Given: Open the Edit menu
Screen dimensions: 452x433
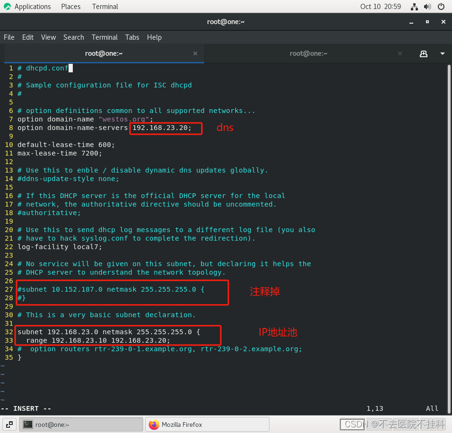Looking at the screenshot, I should (x=27, y=37).
